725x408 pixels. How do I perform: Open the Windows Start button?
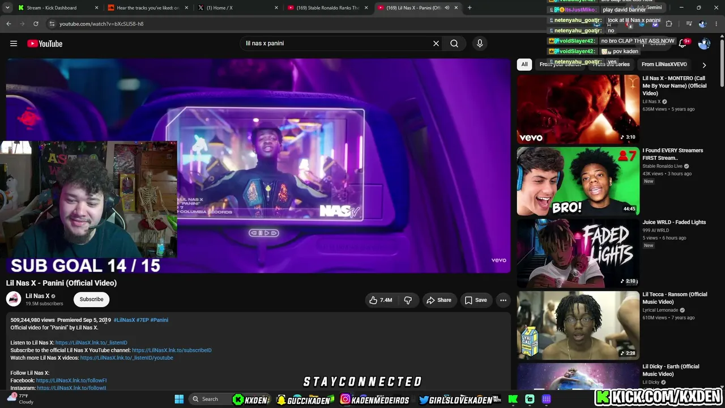179,399
